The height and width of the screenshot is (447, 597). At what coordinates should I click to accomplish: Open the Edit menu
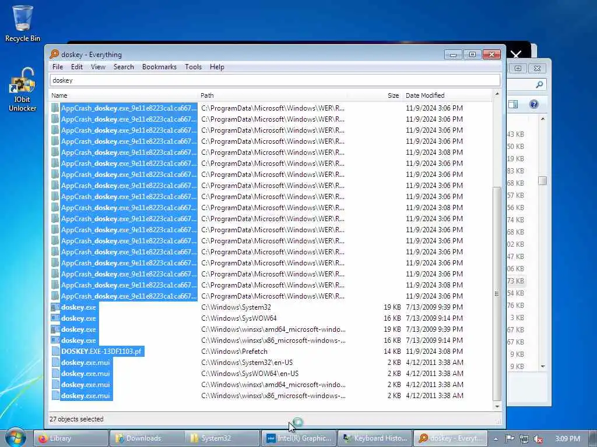click(76, 67)
